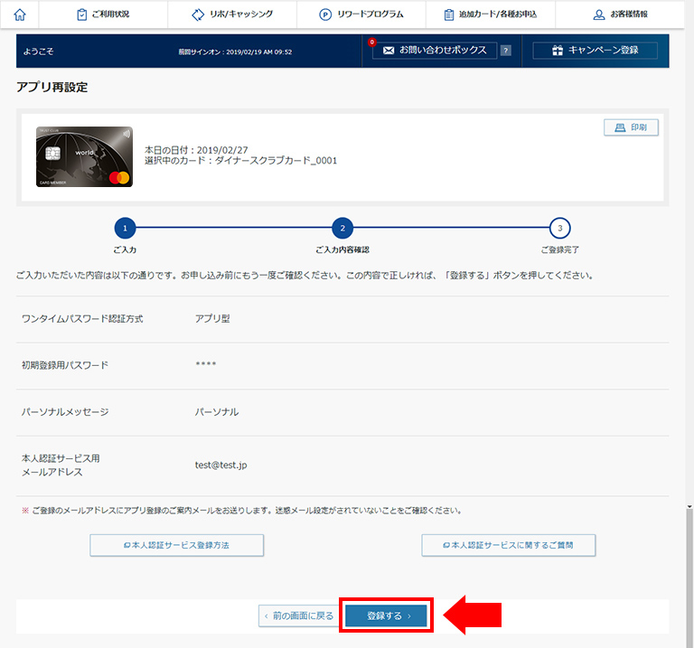694x648 pixels.
Task: Open the question mark help icon
Action: click(506, 51)
